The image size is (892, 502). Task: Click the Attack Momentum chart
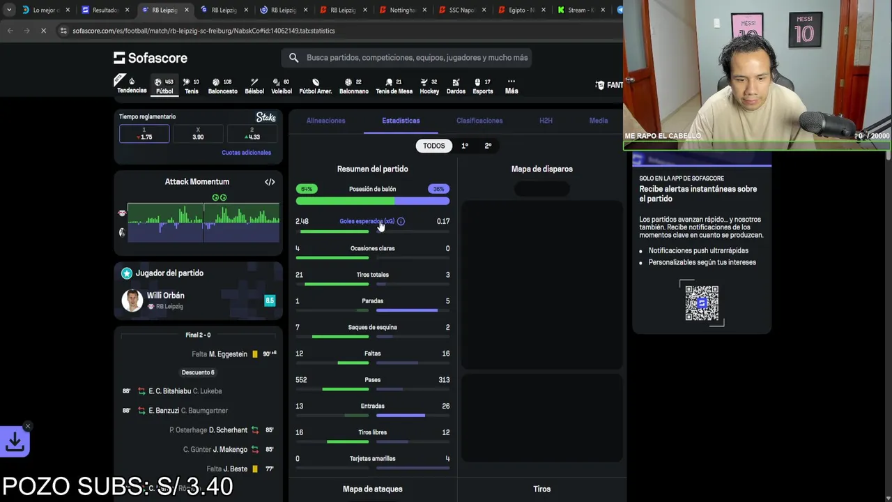coord(203,222)
